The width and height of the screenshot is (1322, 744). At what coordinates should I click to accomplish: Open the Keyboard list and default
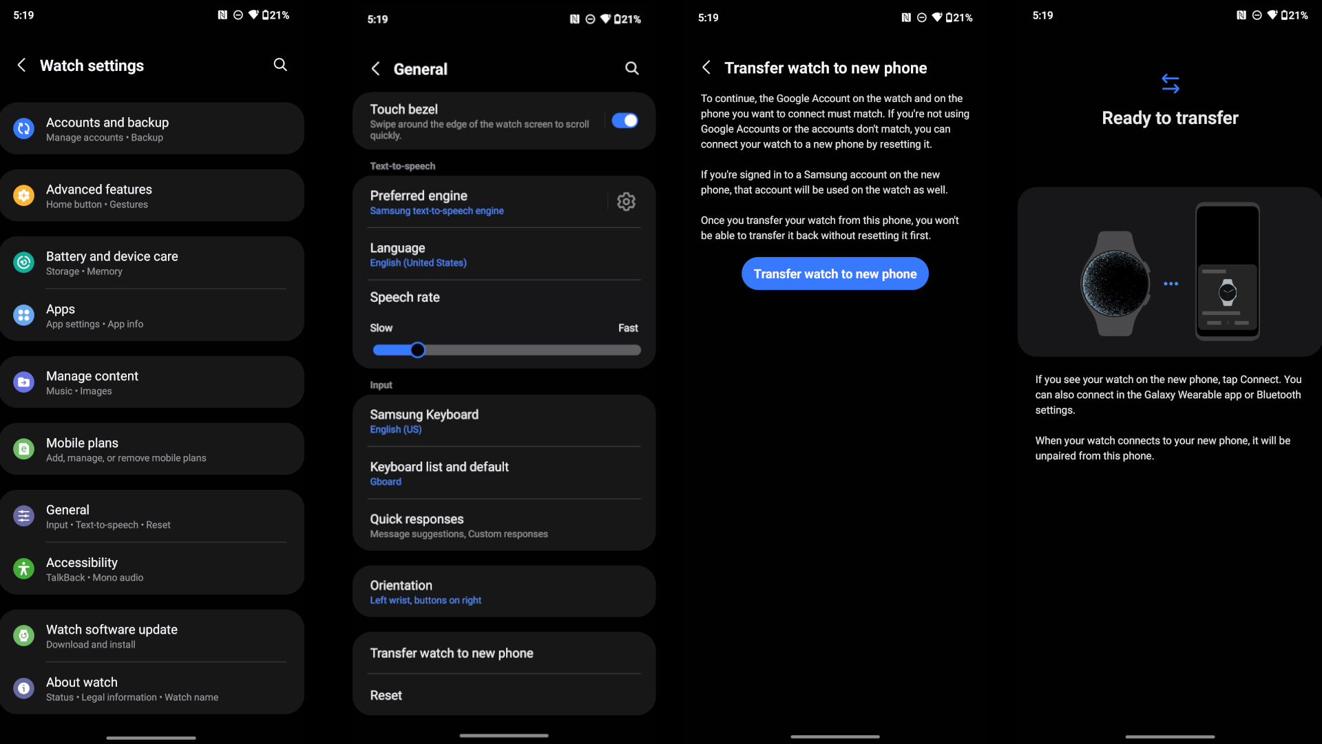tap(504, 471)
